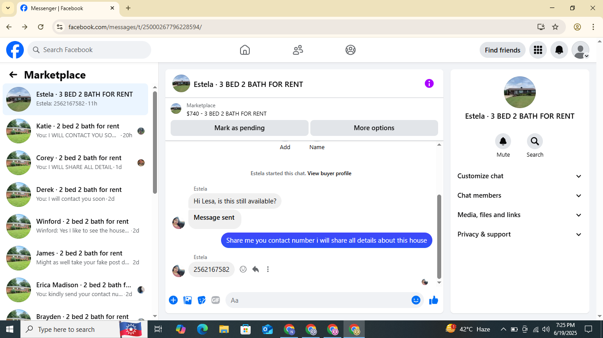The width and height of the screenshot is (603, 338).
Task: Open the More options listing menu
Action: 374,128
